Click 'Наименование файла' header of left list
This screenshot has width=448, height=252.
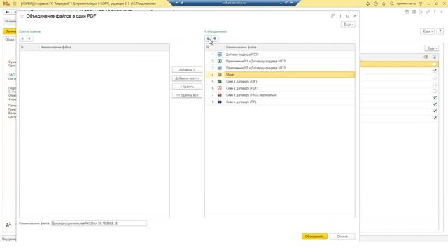tap(56, 48)
